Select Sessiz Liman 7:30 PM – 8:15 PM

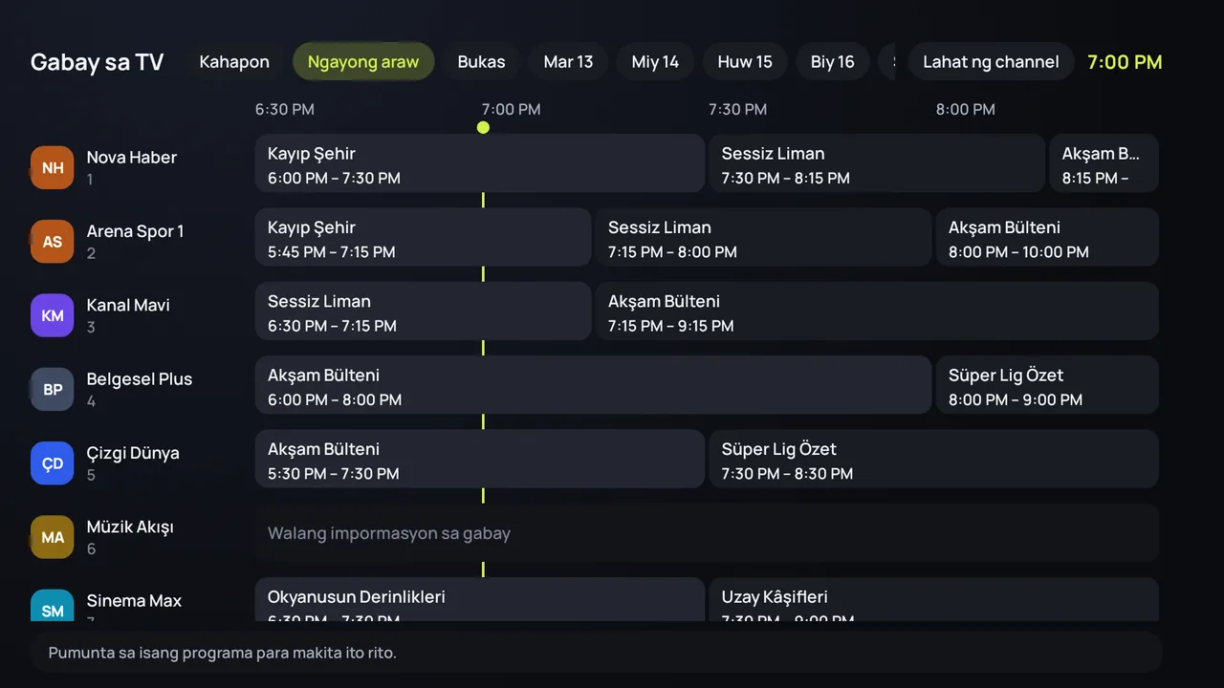(x=876, y=163)
